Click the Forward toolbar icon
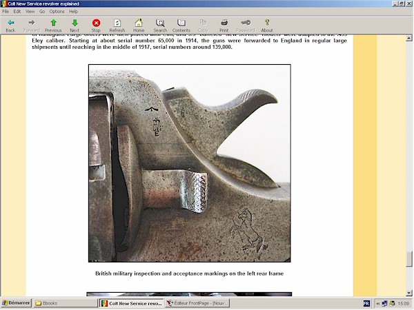This screenshot has height=310, width=414. [32, 23]
